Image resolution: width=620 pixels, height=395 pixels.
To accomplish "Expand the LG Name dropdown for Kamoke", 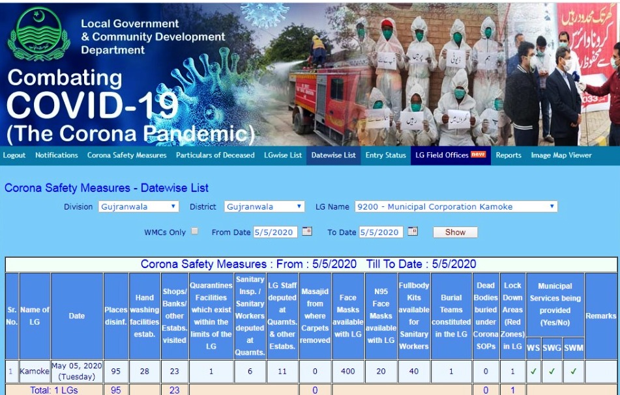I will pyautogui.click(x=456, y=206).
